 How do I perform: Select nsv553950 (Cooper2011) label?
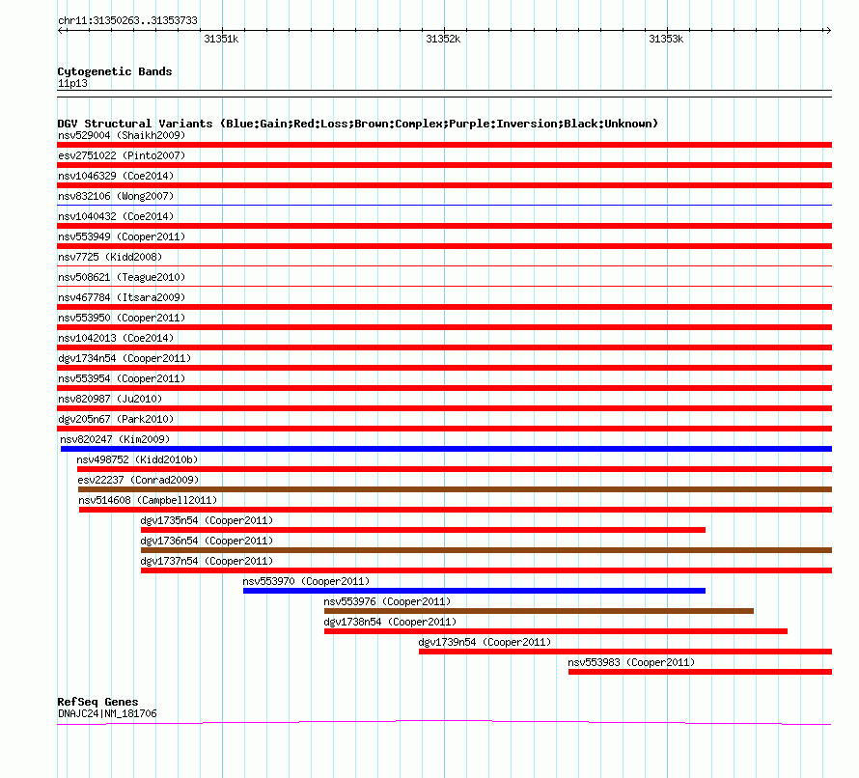coord(122,318)
